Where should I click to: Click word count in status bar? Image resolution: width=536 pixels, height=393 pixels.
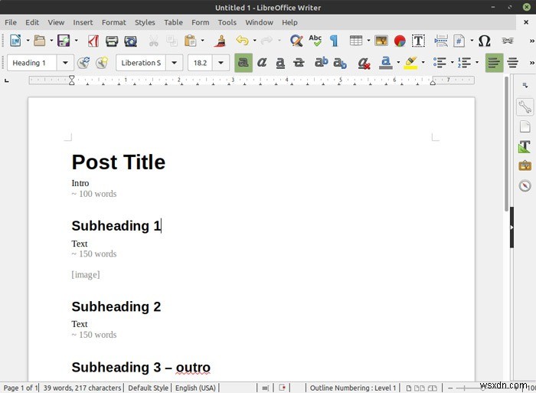(x=82, y=388)
